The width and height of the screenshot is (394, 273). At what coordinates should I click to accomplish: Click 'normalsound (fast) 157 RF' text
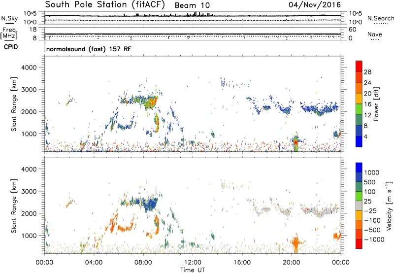89,49
